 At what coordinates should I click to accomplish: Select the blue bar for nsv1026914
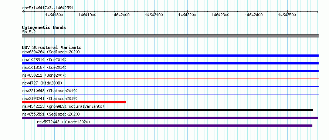click(170, 63)
